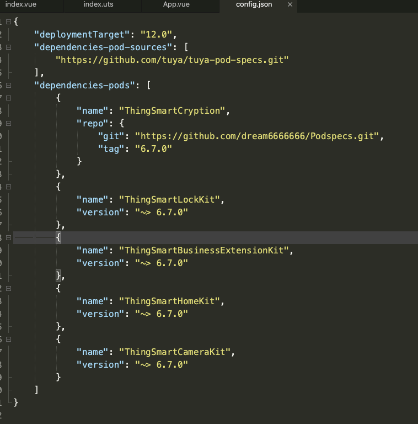Click the highlighted opening brace on the active line
Viewport: 418px width, 424px height.
click(x=58, y=238)
